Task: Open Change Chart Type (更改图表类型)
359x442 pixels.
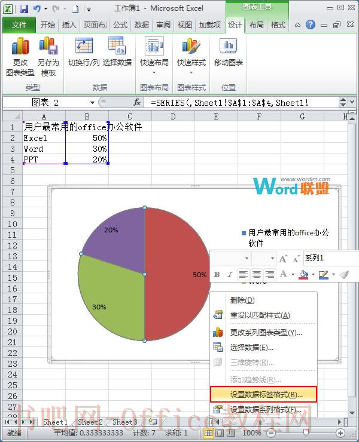Action: 20,57
